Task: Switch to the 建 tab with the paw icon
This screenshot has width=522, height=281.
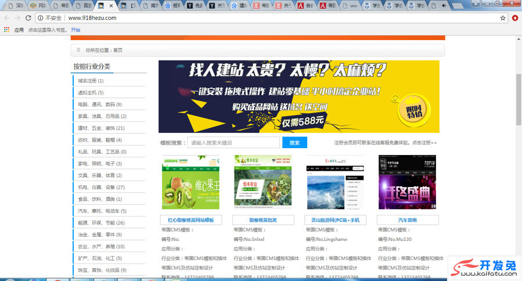Action: [x=240, y=6]
